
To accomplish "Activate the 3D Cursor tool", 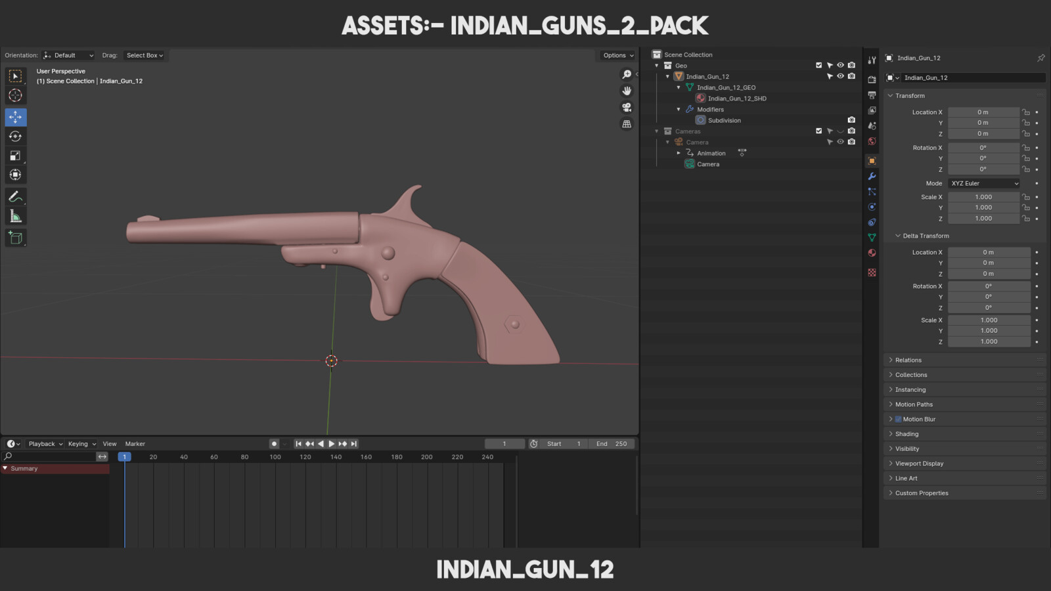I will 15,96.
